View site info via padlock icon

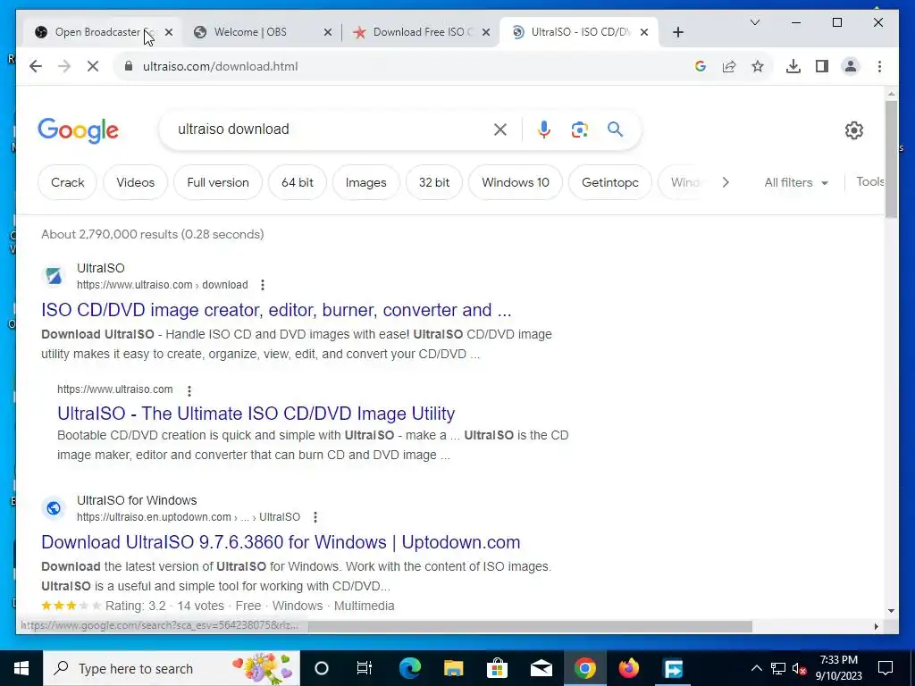tap(129, 66)
